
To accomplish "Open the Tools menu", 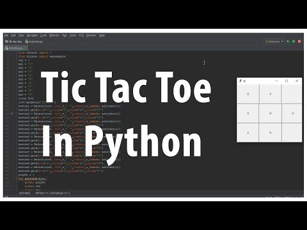I will (73, 35).
